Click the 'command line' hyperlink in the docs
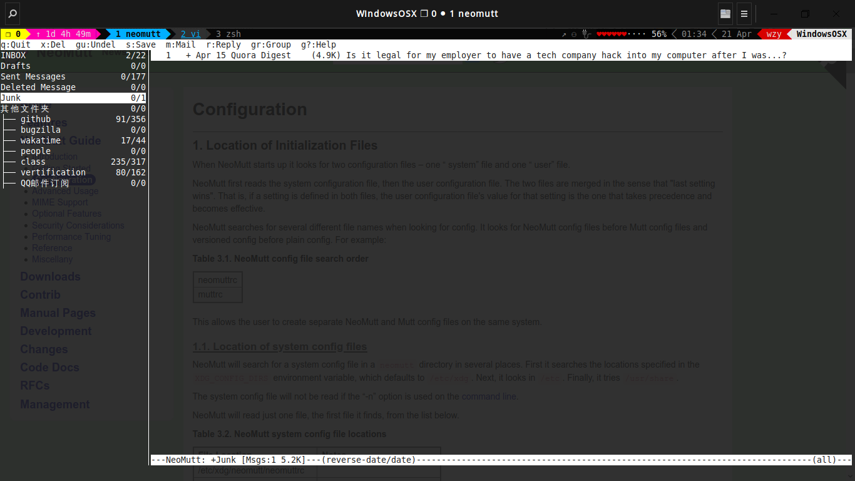This screenshot has height=481, width=855. 488,396
